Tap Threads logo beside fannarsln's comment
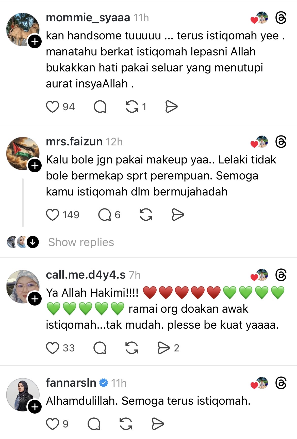 click(x=281, y=383)
